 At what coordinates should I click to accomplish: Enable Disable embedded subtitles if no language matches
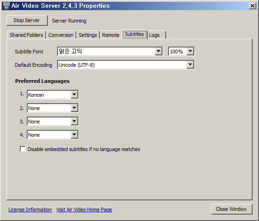coord(23,149)
